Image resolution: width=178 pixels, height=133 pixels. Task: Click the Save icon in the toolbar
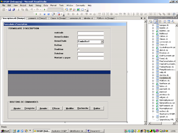click(10, 10)
